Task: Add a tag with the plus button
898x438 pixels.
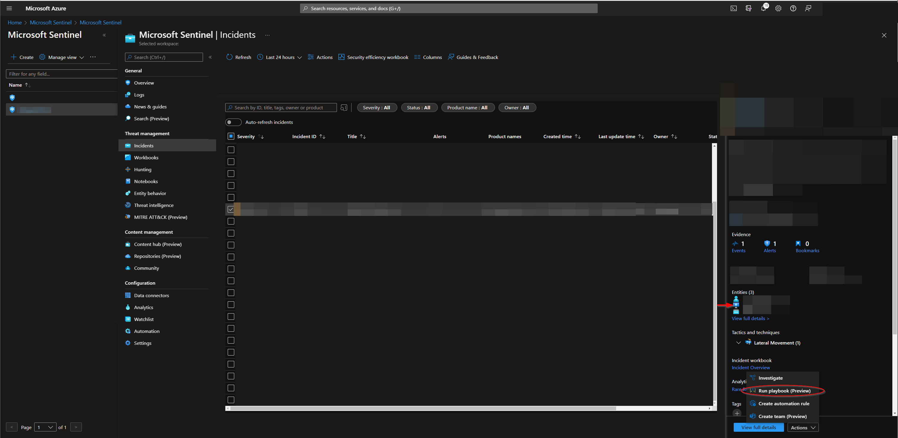Action: 737,413
